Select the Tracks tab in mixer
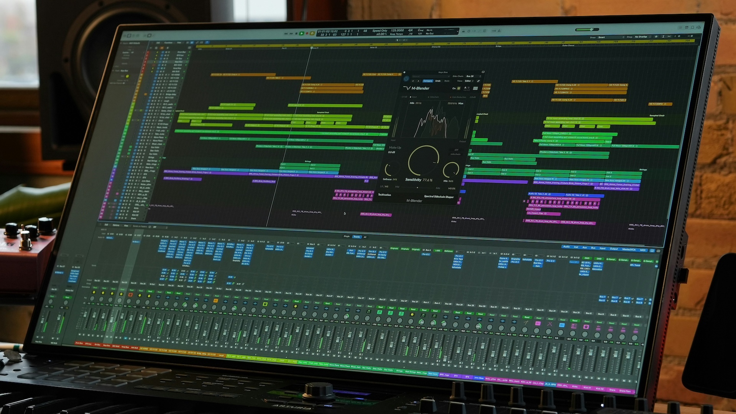 pyautogui.click(x=356, y=237)
